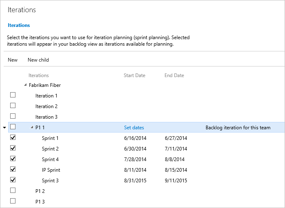Screen dimensions: 285x208
Task: Uncheck the Sprint 4 checkbox
Action: click(13, 159)
